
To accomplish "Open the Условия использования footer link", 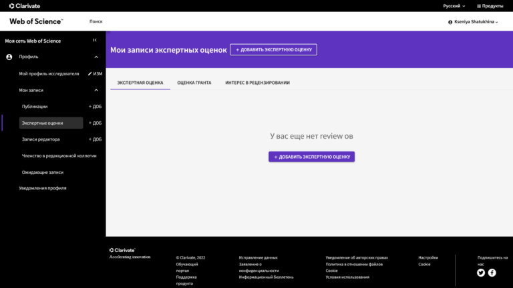I will click(347, 277).
